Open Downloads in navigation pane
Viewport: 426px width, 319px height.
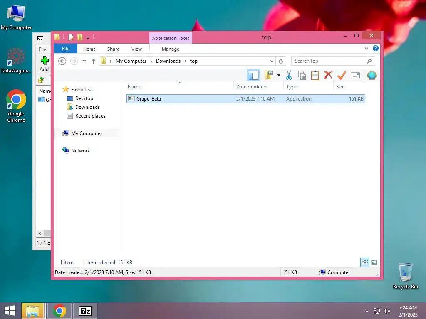click(x=87, y=107)
